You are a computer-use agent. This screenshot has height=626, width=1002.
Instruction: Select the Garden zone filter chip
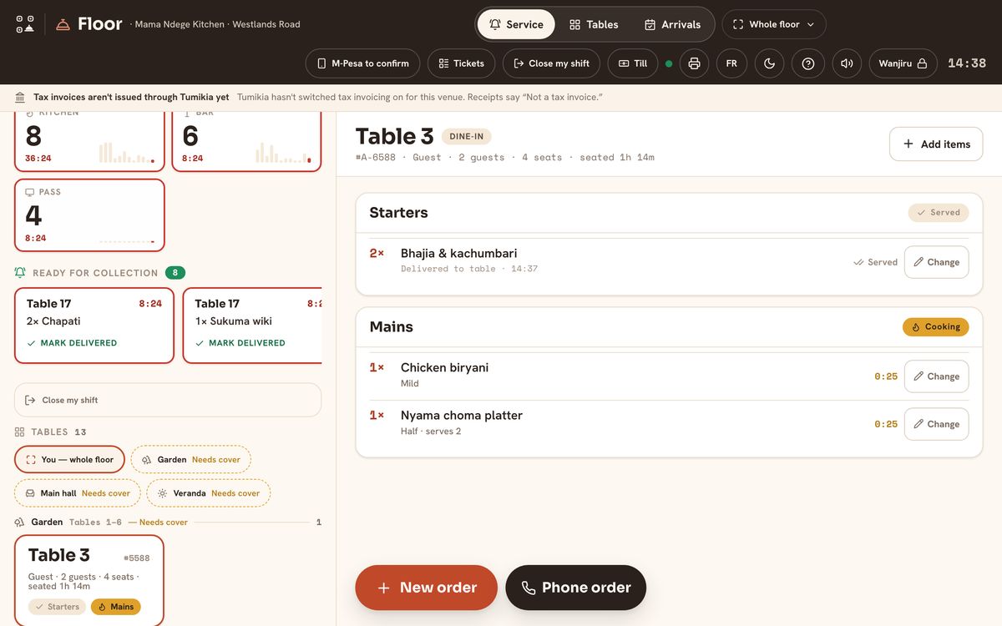coord(191,459)
